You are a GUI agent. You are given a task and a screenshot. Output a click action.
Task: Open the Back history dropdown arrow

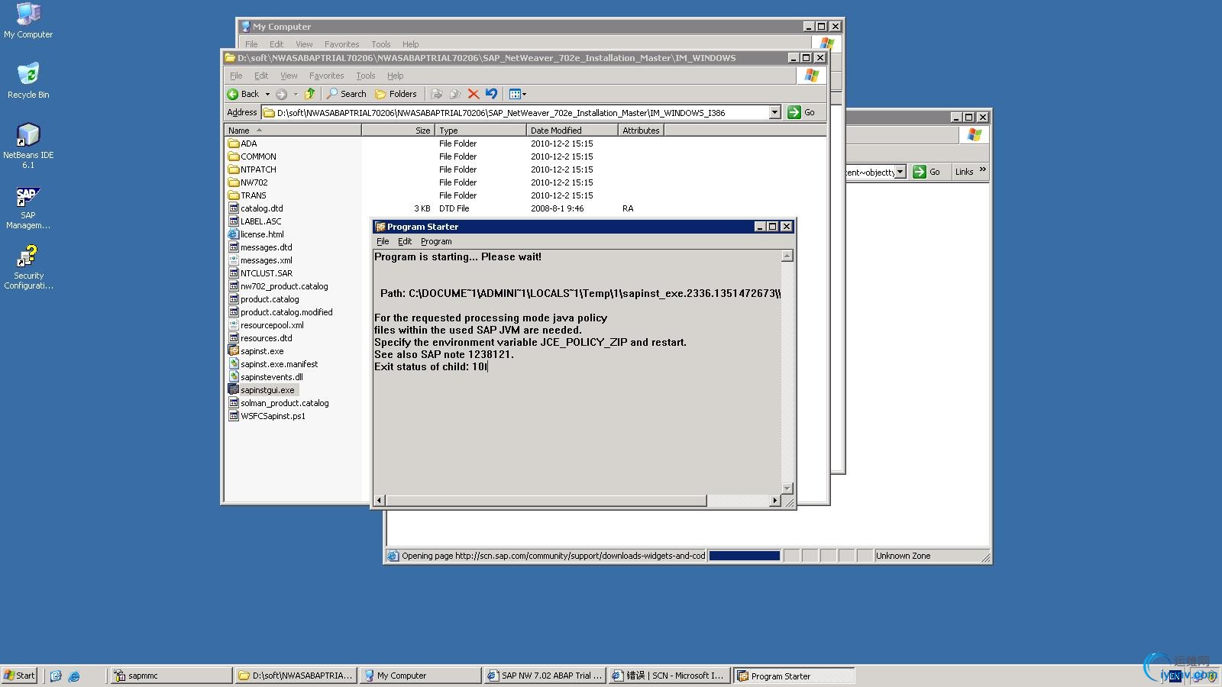coord(267,94)
